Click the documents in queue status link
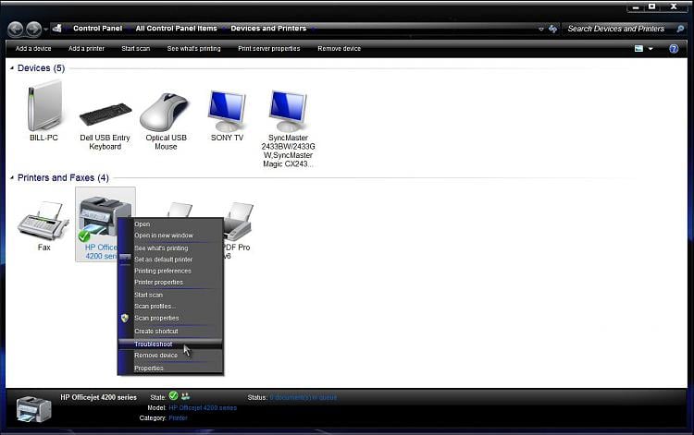 pos(304,397)
